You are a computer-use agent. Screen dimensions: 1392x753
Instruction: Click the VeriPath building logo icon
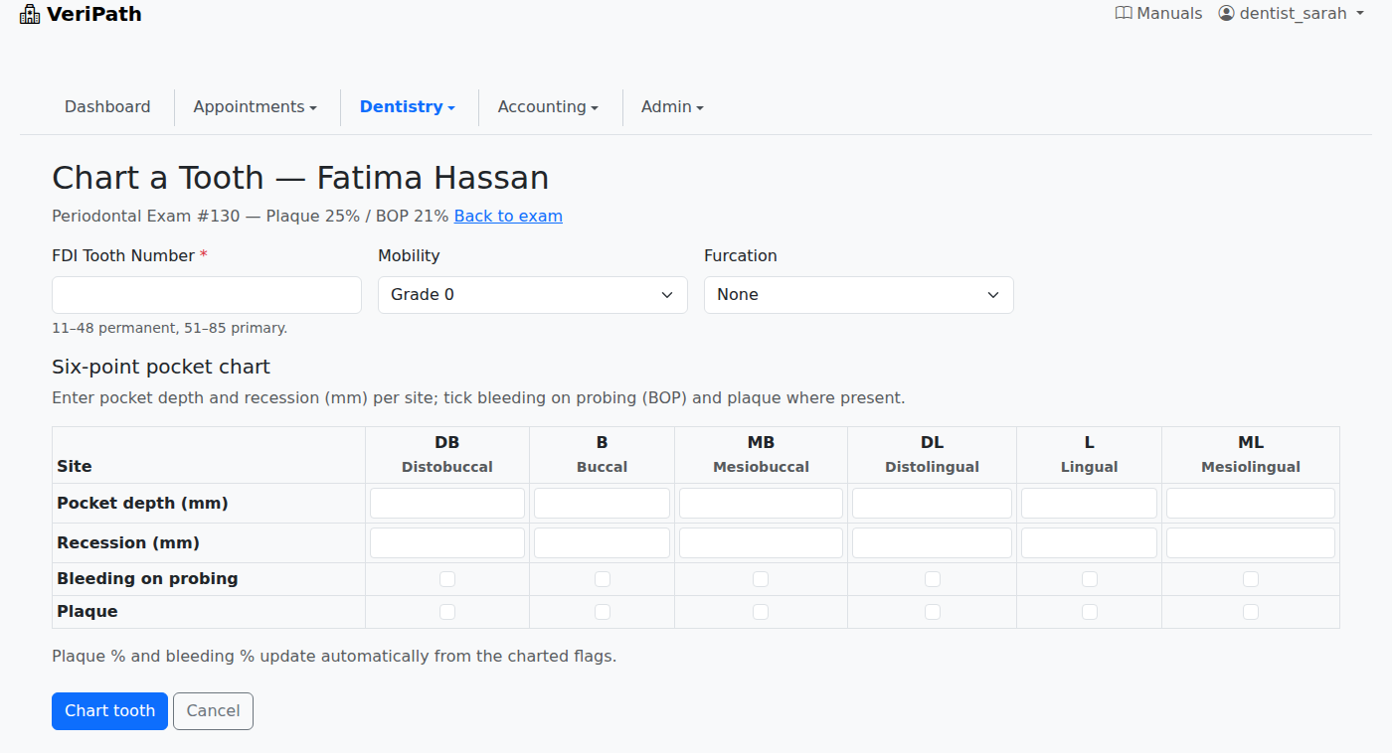point(30,14)
